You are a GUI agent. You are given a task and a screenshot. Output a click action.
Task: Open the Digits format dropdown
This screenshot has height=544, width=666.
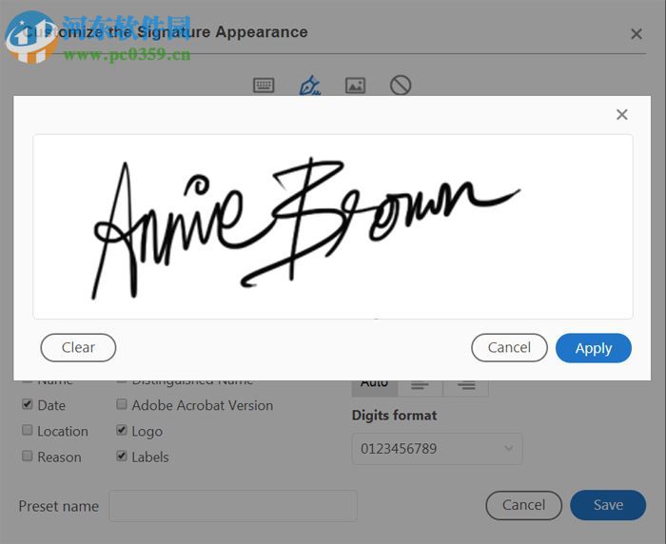click(437, 449)
